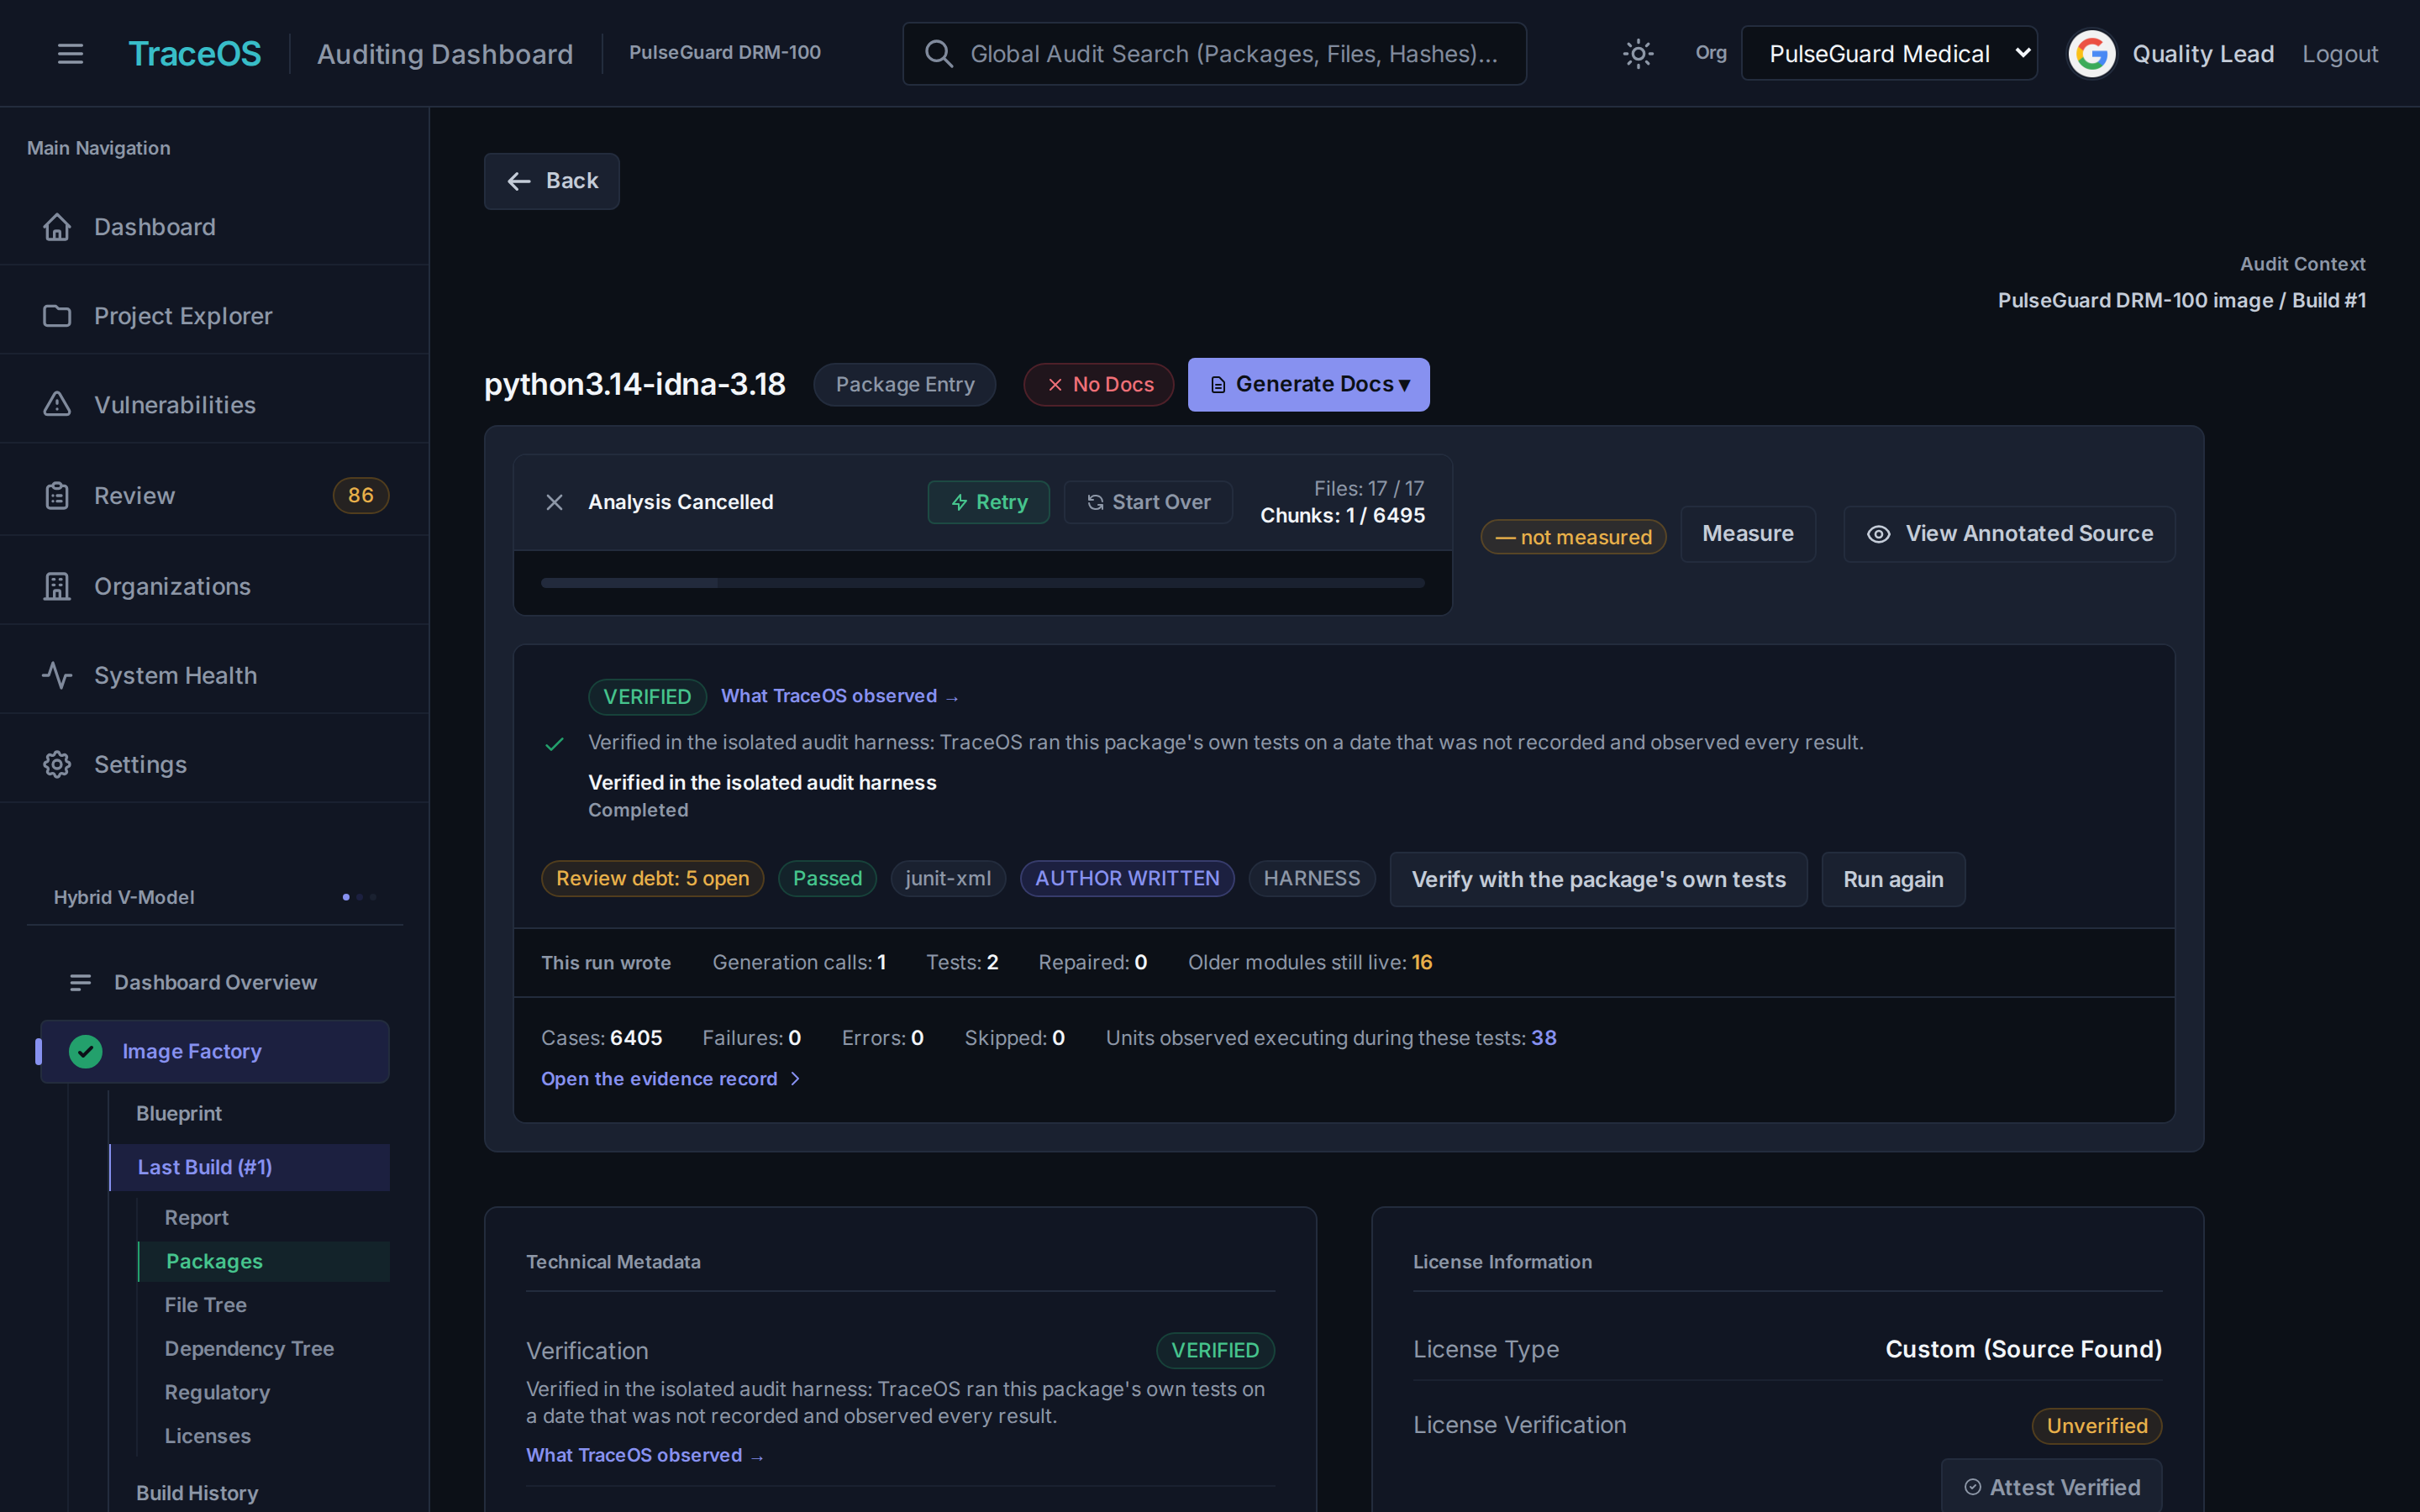This screenshot has height=1512, width=2420.
Task: Click Start Over button
Action: tap(1148, 502)
